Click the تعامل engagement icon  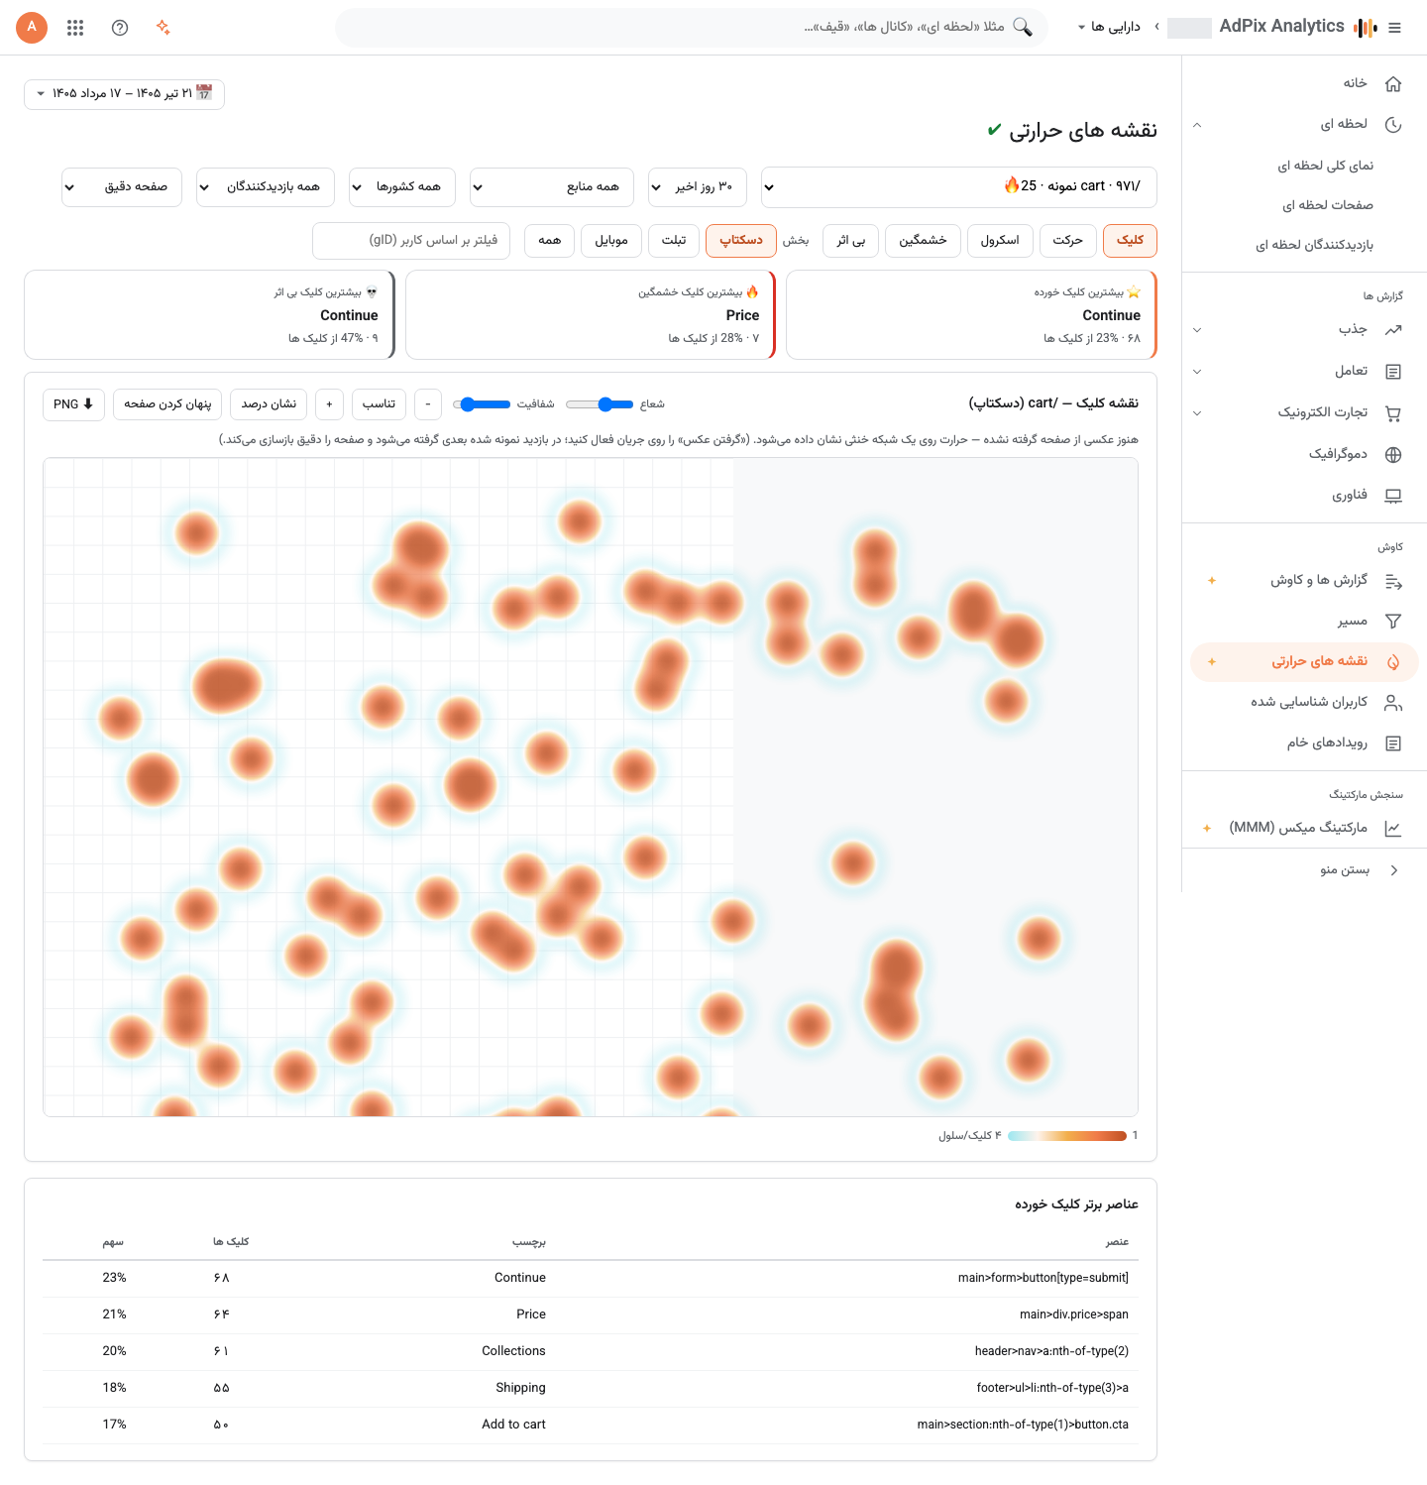pos(1393,372)
